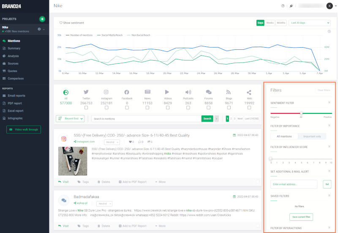Open Quotes in sidebar
Screen dimensions: 338x233
click(x=12, y=71)
